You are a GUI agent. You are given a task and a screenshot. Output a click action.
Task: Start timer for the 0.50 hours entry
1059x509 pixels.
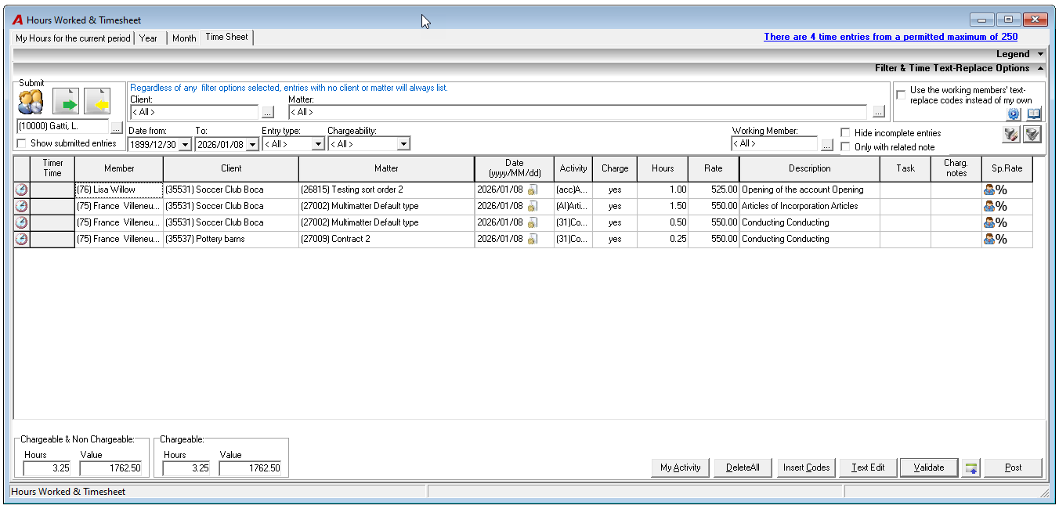click(x=21, y=222)
